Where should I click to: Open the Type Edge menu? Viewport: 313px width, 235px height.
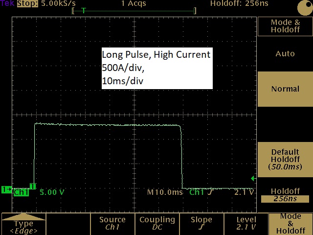coord(24,224)
